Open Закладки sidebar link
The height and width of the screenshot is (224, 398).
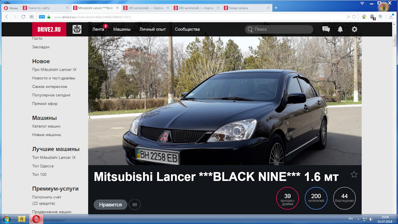[x=41, y=47]
